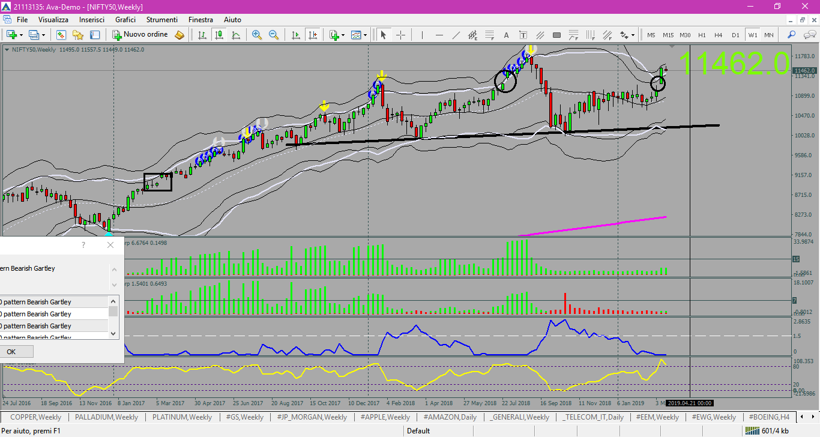Click the alert dialog help question mark

pyautogui.click(x=83, y=245)
